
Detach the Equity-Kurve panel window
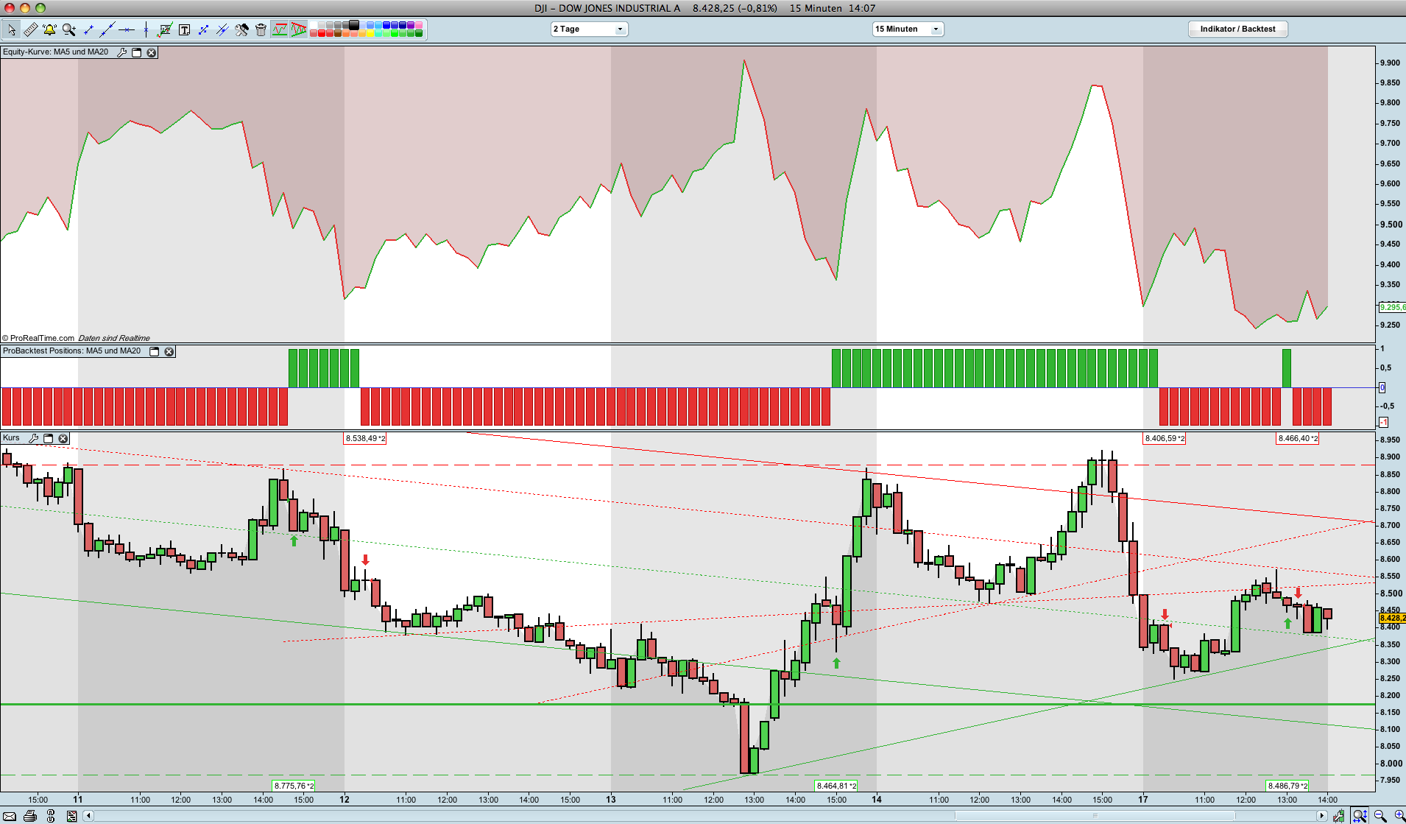pyautogui.click(x=137, y=52)
